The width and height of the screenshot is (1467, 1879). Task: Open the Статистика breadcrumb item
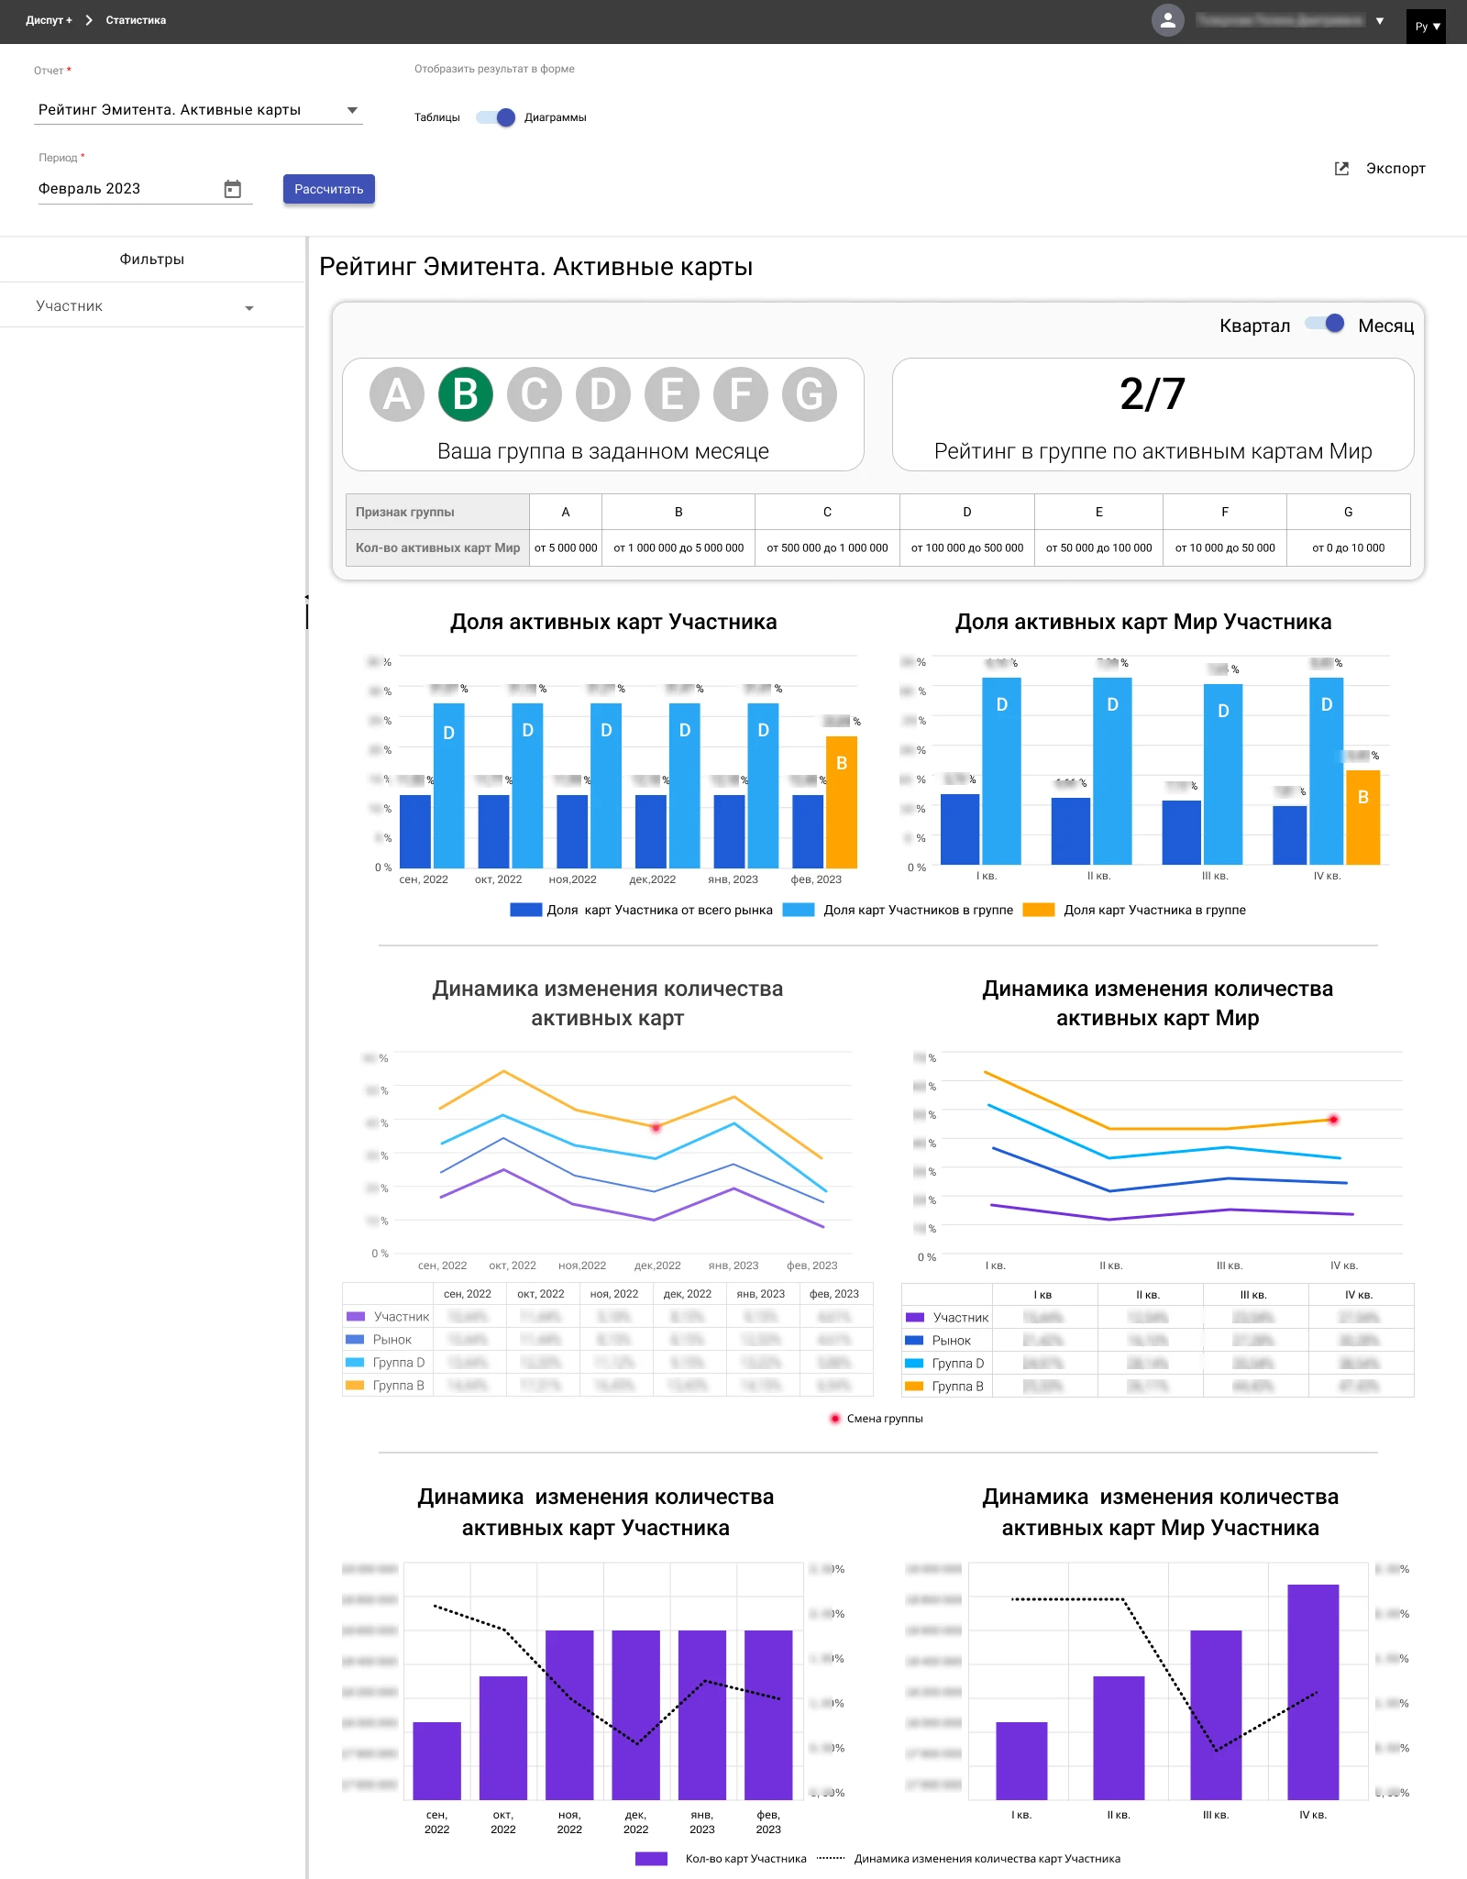(136, 20)
